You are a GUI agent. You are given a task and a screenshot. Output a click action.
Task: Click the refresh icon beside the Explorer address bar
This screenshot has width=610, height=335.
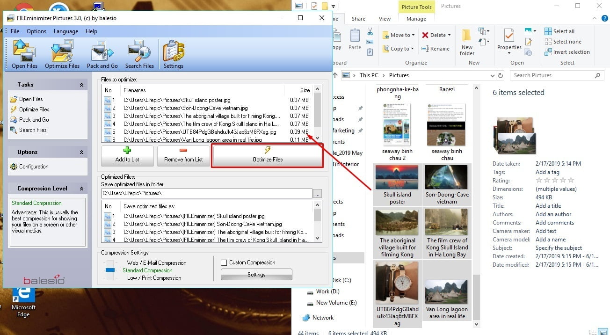tap(501, 75)
